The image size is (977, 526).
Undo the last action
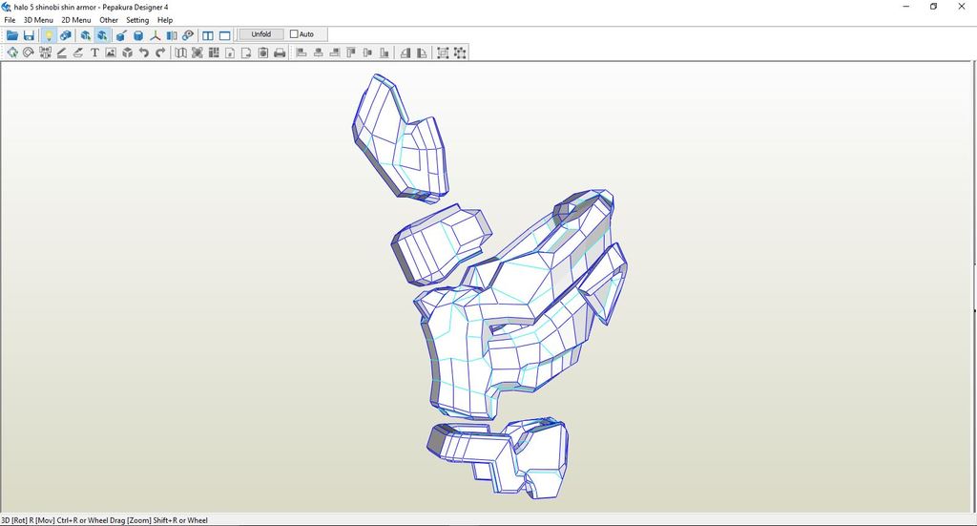click(144, 53)
